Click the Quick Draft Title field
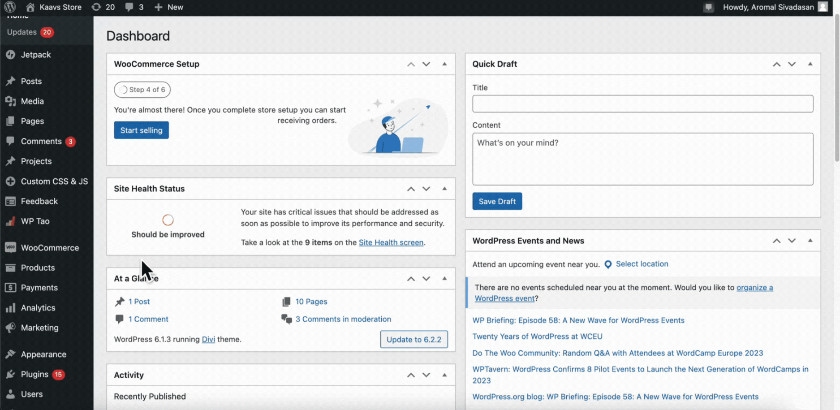This screenshot has width=840, height=410. (x=642, y=104)
